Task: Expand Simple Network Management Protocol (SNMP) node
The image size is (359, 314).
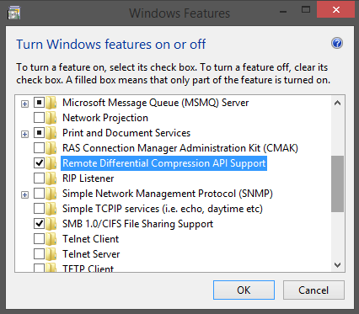Action: point(24,195)
